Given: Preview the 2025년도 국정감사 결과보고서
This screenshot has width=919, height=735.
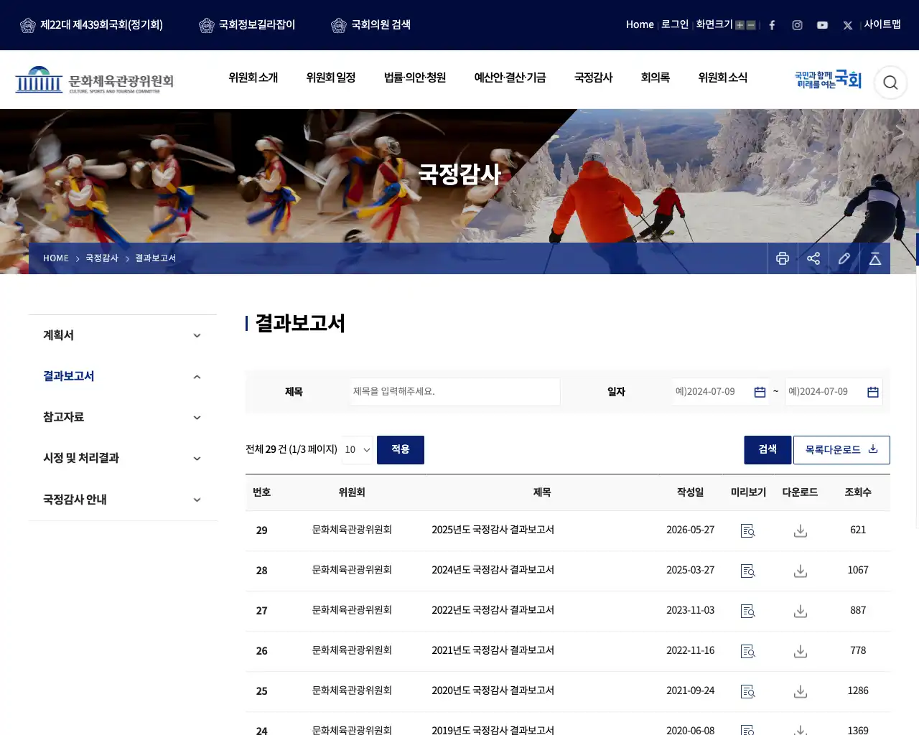Looking at the screenshot, I should tap(748, 530).
